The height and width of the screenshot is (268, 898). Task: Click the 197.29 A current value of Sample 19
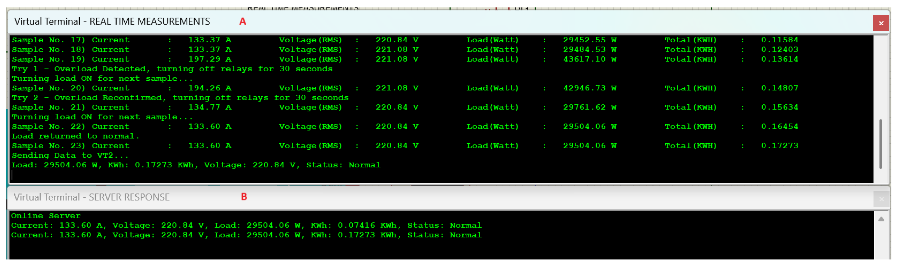(210, 59)
